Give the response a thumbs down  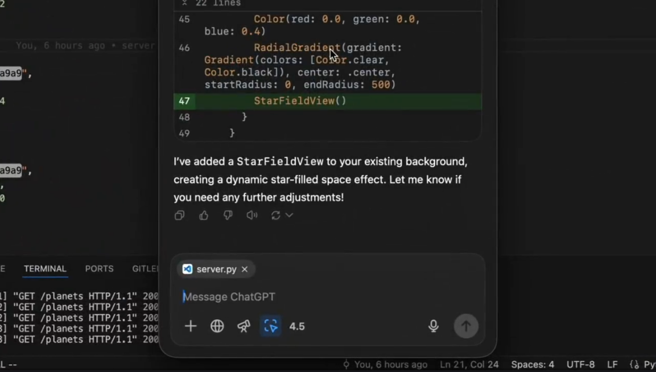228,216
